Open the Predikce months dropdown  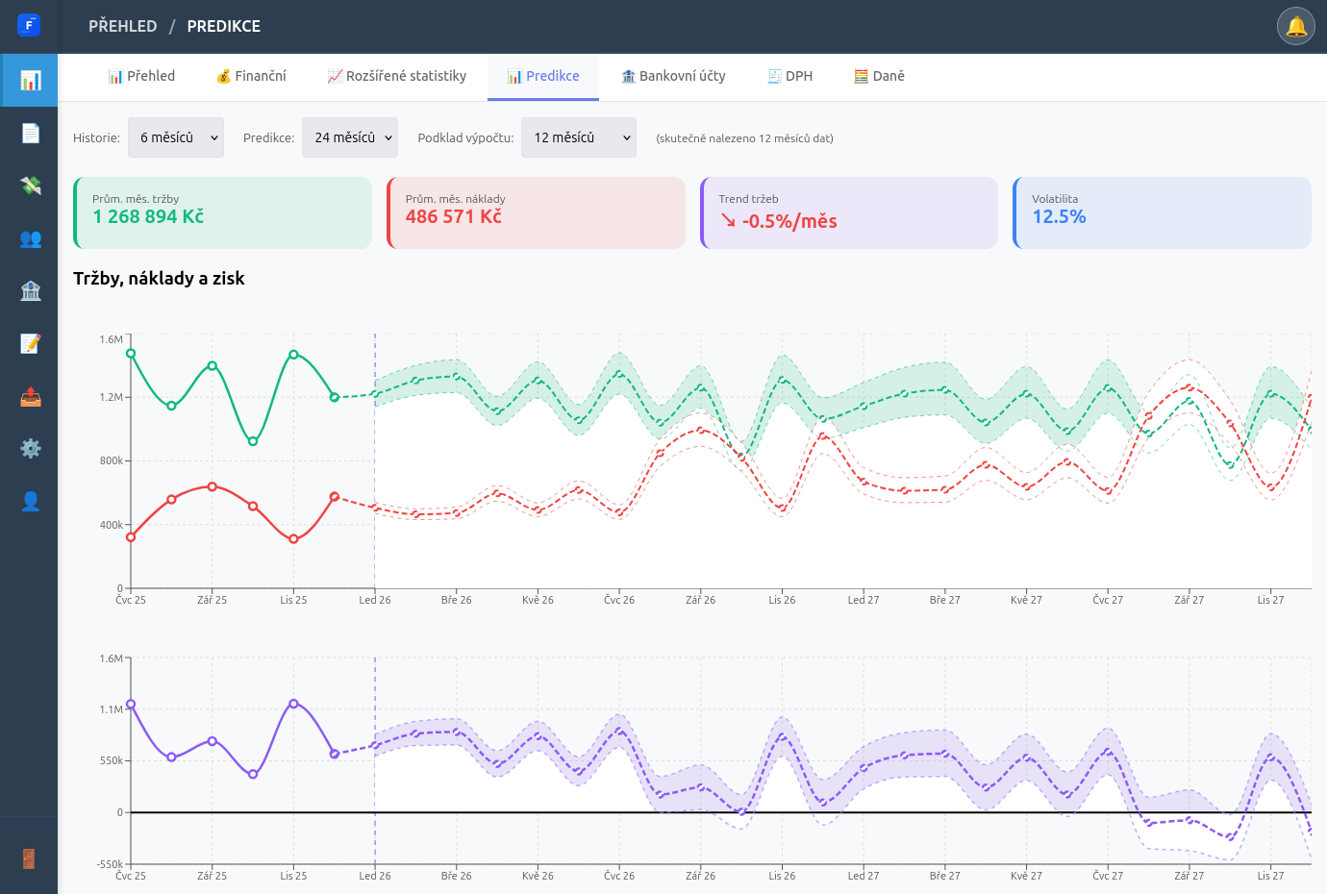pyautogui.click(x=350, y=137)
